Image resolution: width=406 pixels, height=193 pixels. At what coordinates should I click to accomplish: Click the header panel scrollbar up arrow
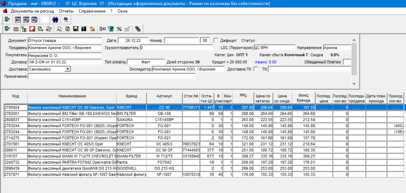pyautogui.click(x=354, y=40)
